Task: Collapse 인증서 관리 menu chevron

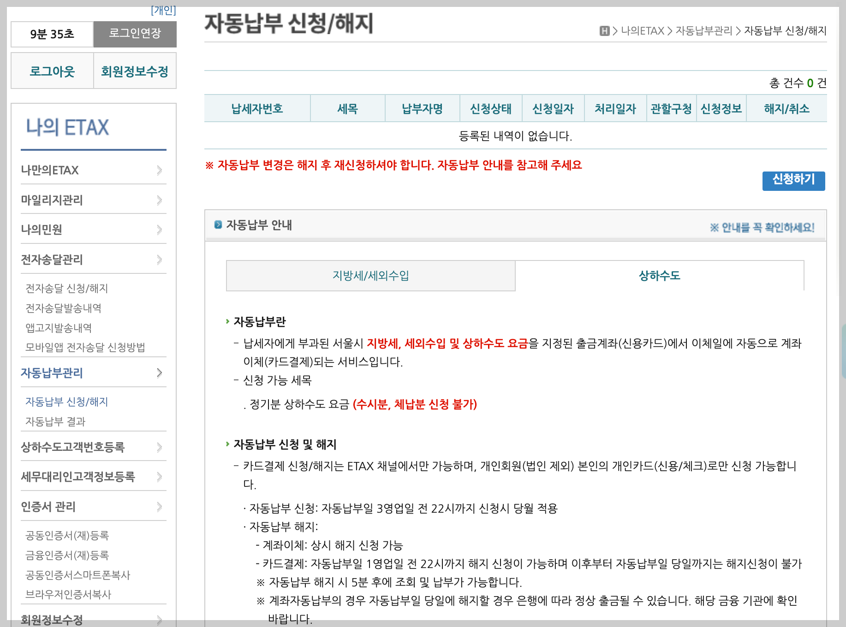Action: (159, 507)
